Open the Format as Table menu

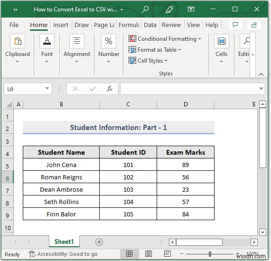[x=155, y=50]
